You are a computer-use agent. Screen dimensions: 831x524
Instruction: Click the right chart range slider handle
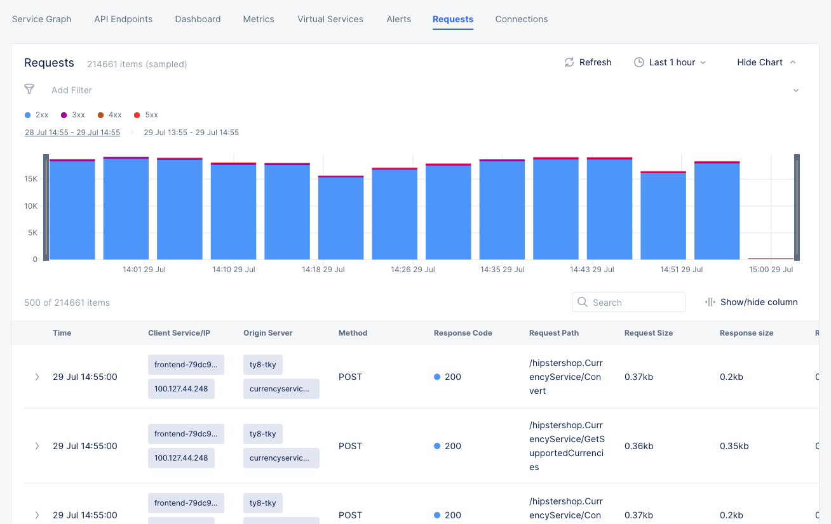(x=797, y=207)
